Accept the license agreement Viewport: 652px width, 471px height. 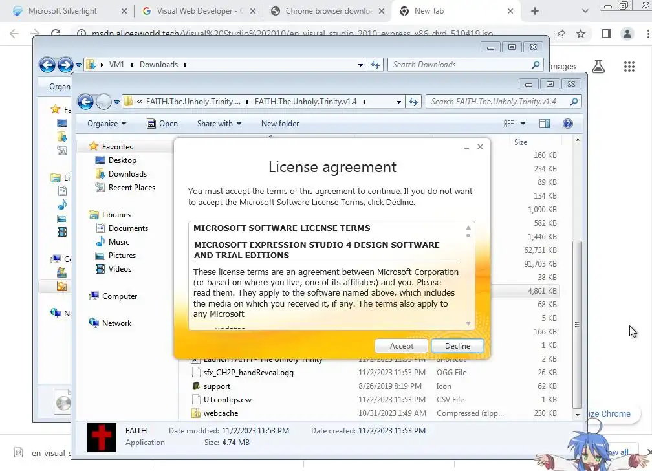point(401,345)
